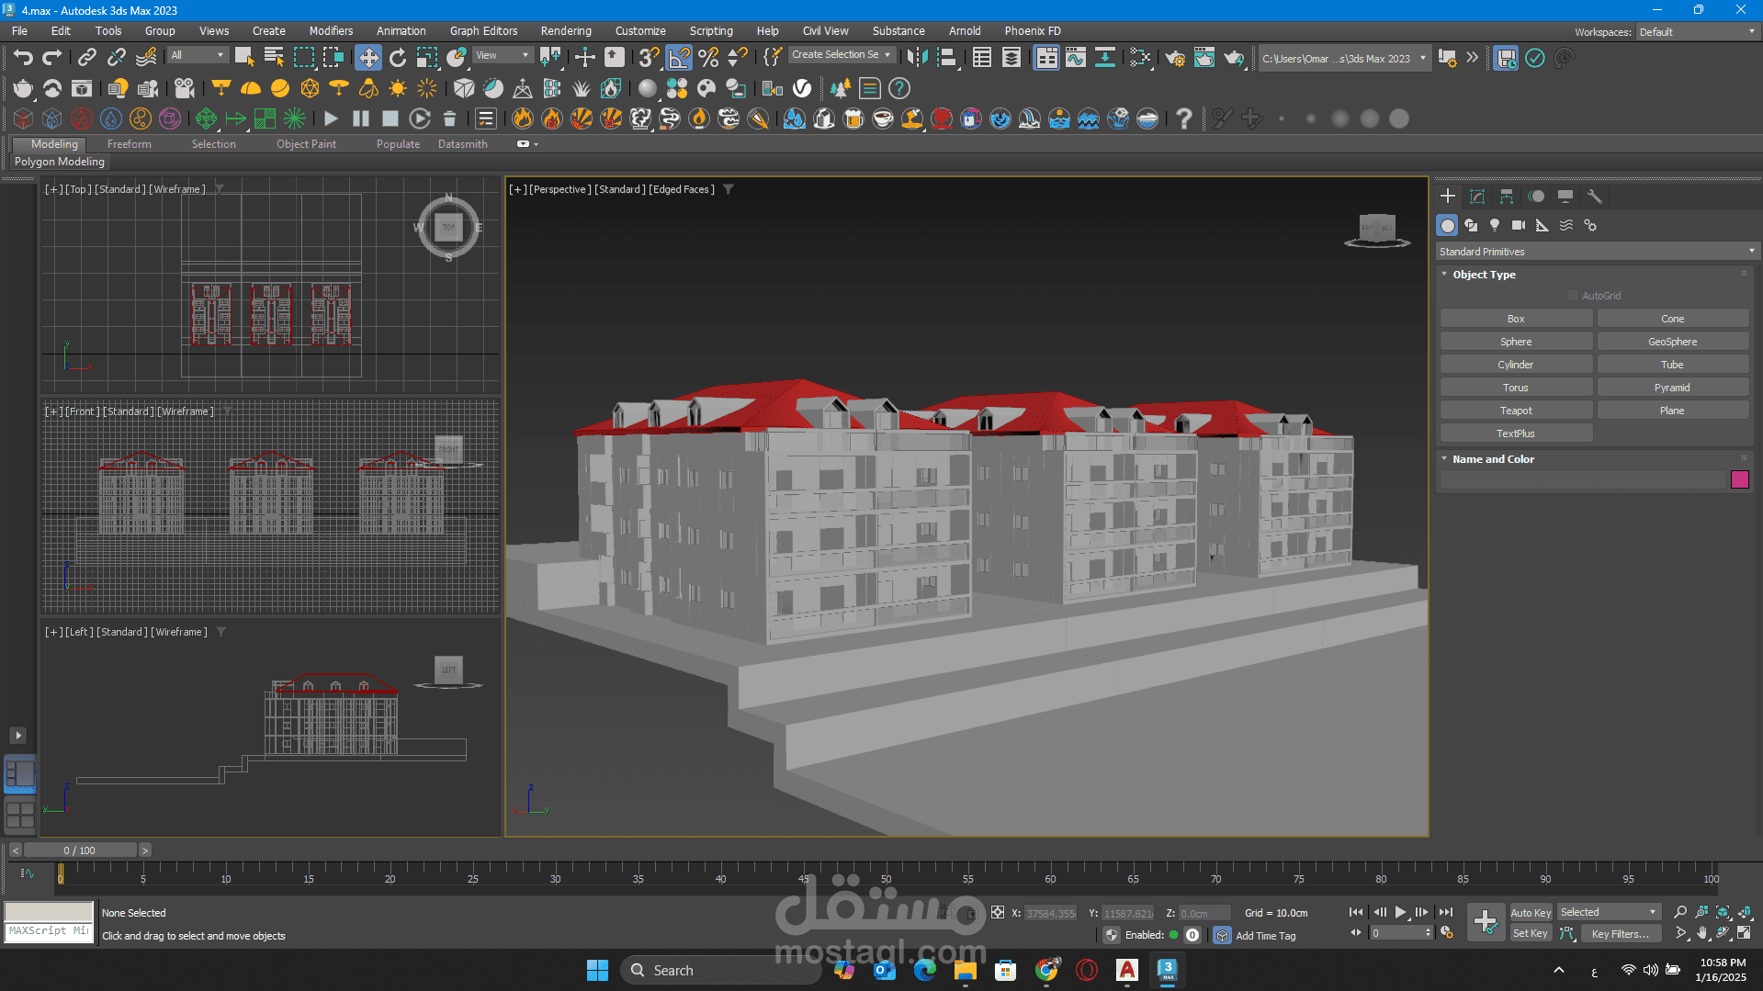Viewport: 1763px width, 991px height.
Task: Open the selection filter All dropdown
Action: pos(197,55)
